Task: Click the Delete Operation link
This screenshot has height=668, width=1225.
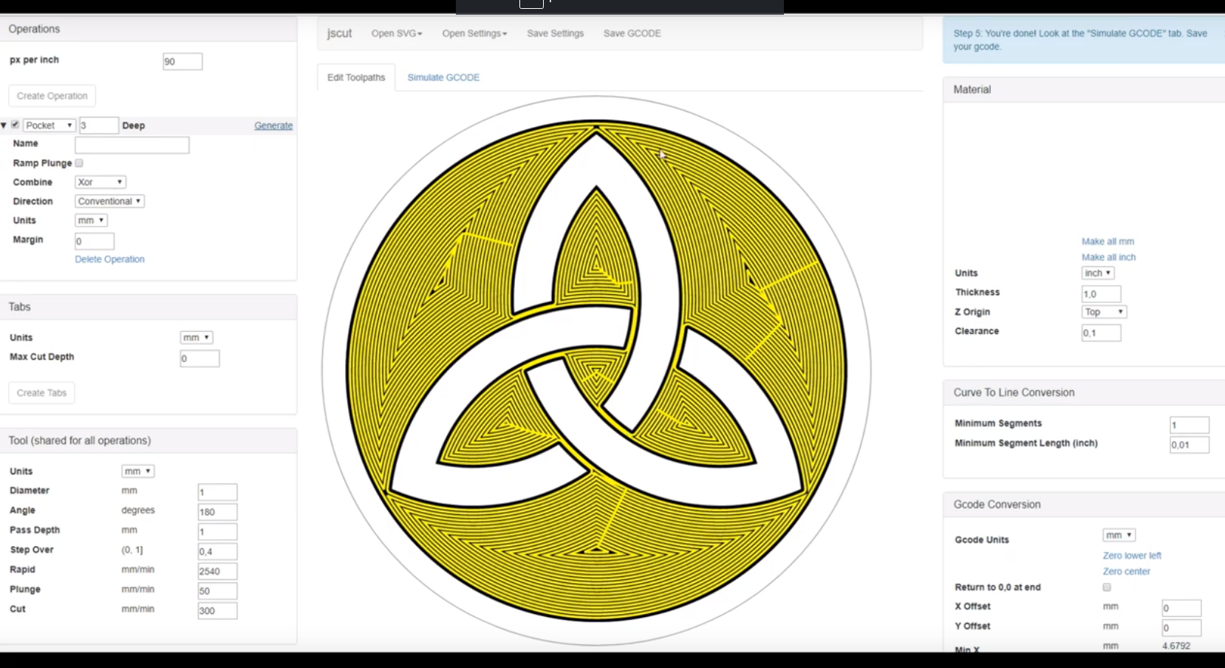Action: pyautogui.click(x=109, y=259)
